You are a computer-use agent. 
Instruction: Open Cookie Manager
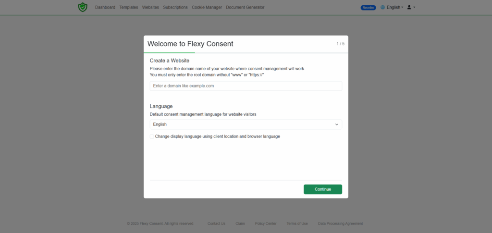click(x=207, y=7)
